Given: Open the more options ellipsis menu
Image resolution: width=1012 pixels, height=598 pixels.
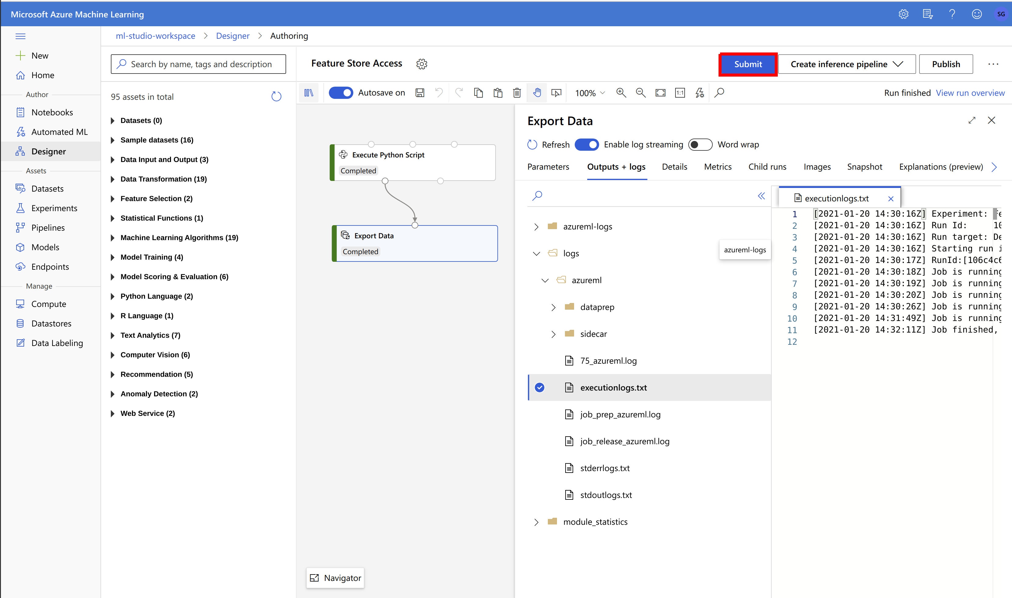Looking at the screenshot, I should coord(993,64).
